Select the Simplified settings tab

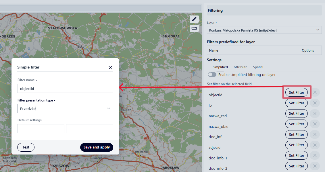pos(220,67)
